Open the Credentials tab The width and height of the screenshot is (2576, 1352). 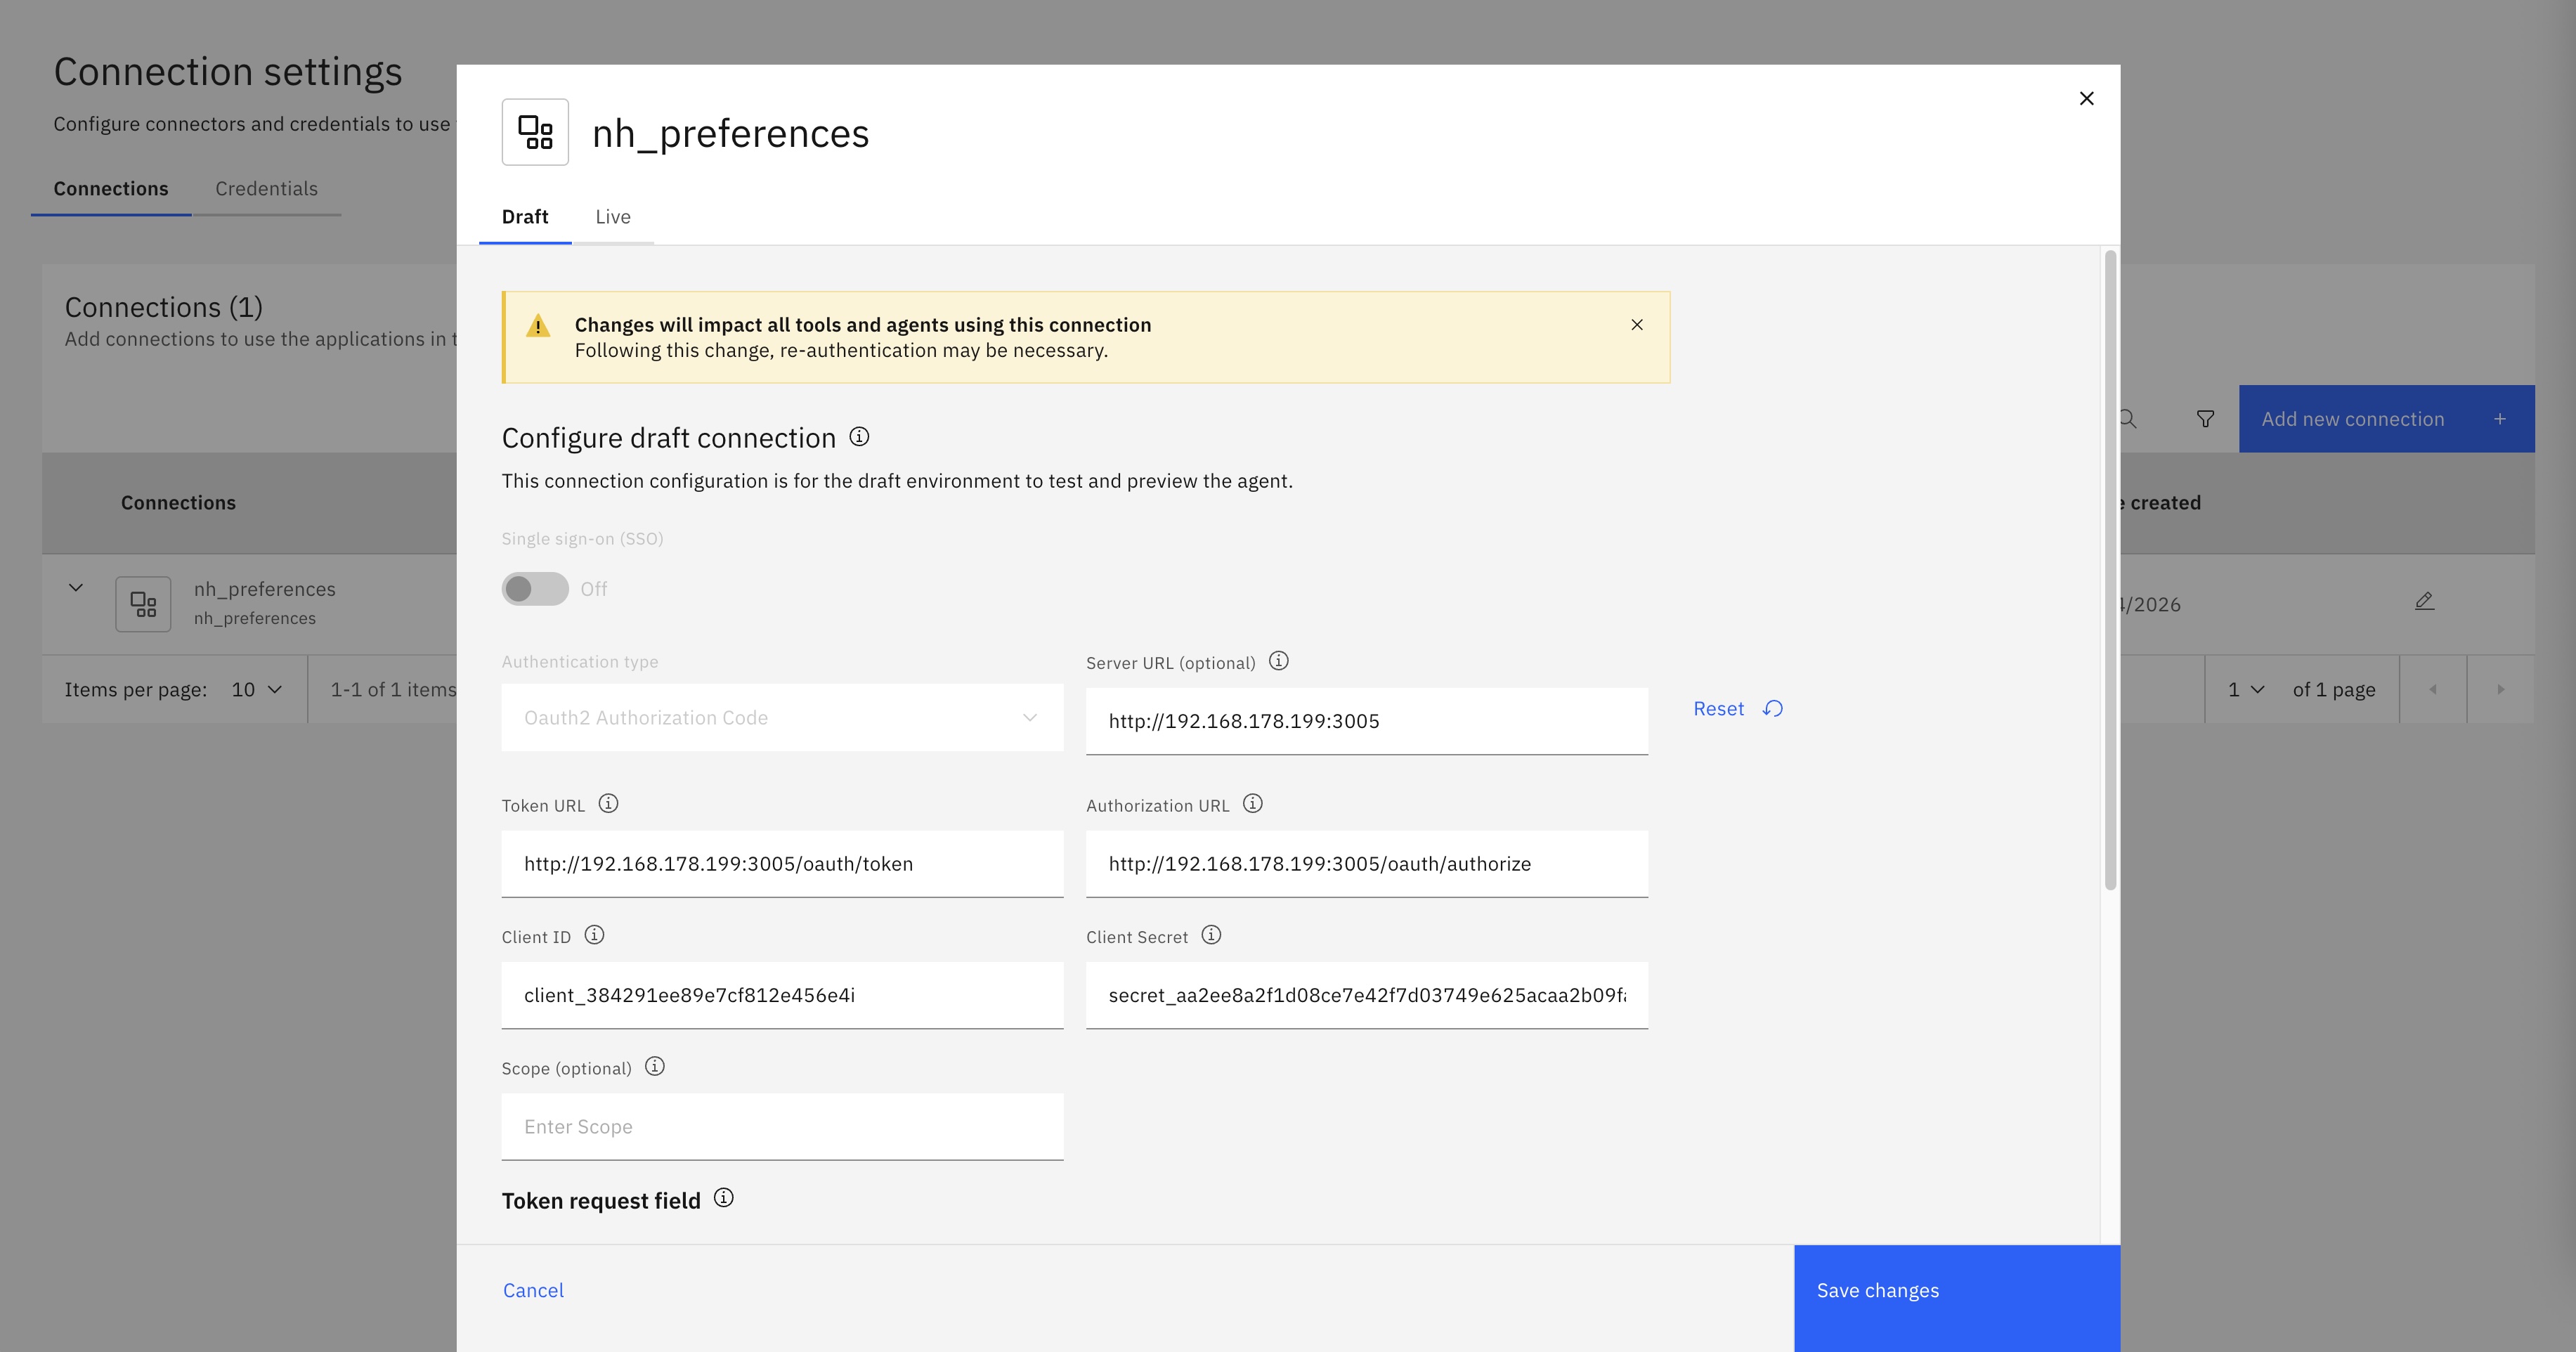pyautogui.click(x=266, y=189)
